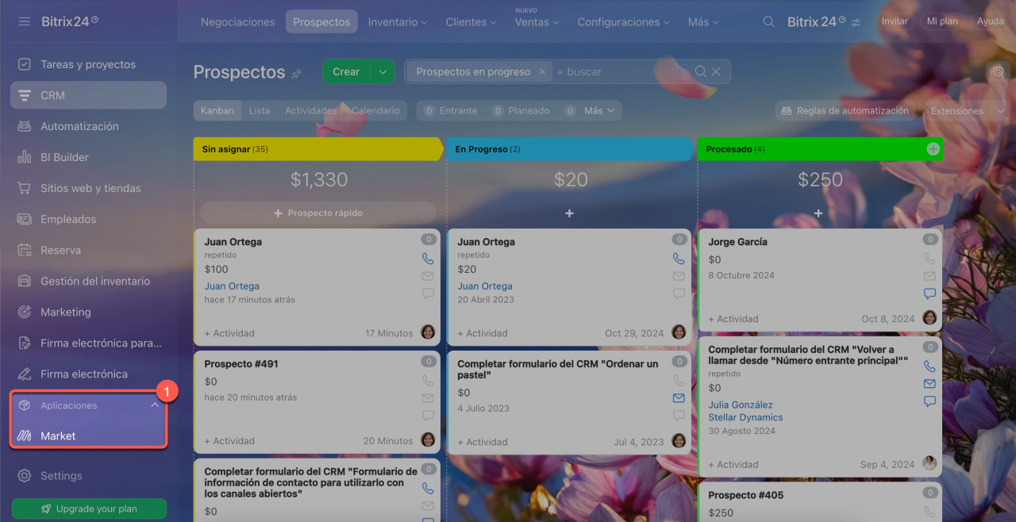Image resolution: width=1016 pixels, height=522 pixels.
Task: Filter by Entrante counter
Action: click(x=450, y=110)
